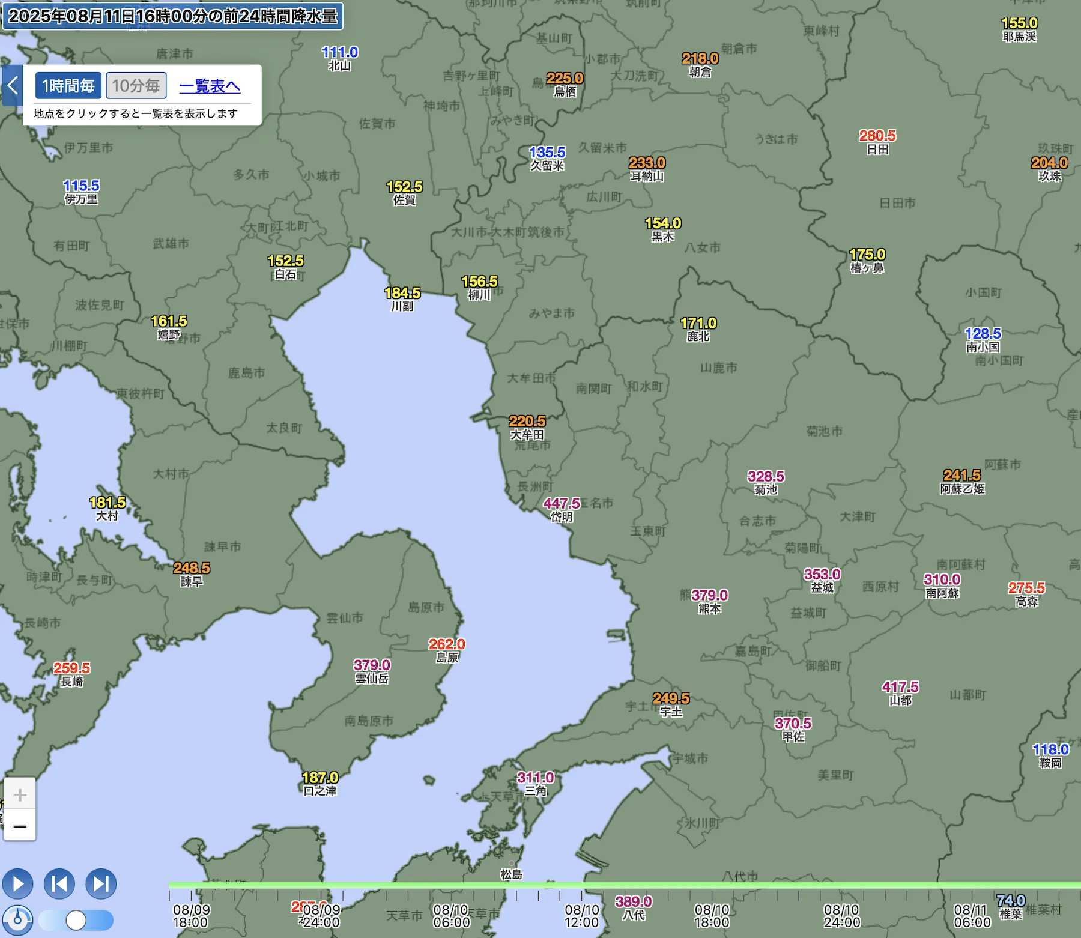Viewport: 1081px width, 938px height.
Task: Click the 日田 station value 280.5
Action: pos(877,136)
